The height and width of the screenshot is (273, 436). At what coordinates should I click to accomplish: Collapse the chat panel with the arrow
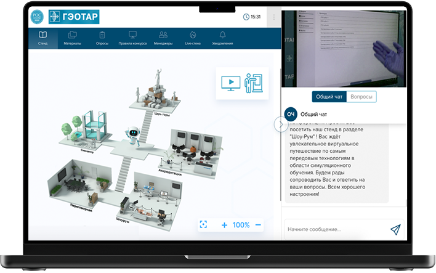(x=281, y=124)
